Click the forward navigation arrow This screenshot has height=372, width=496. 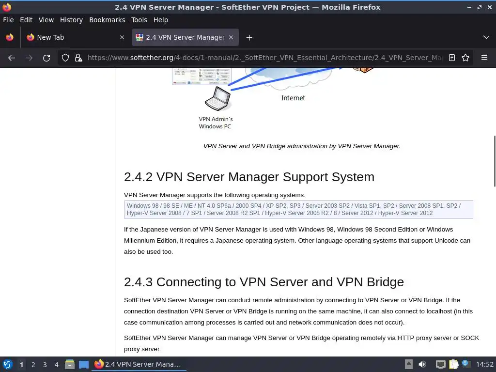(29, 58)
